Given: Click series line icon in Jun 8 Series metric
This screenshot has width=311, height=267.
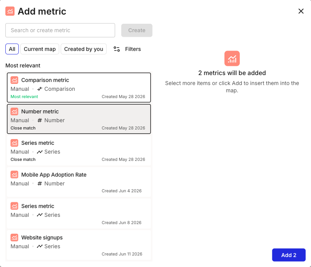Looking at the screenshot, I should pos(40,215).
